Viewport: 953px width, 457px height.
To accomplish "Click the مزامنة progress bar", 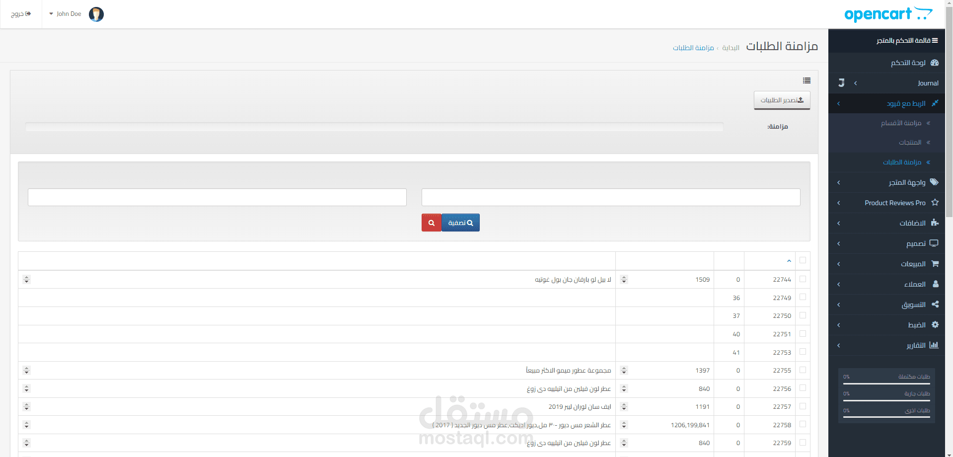I will 374,127.
